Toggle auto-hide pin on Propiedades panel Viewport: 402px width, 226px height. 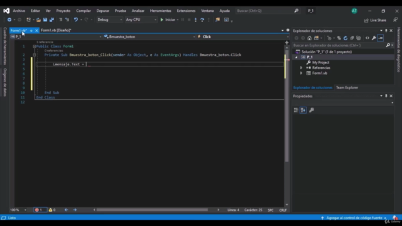[x=386, y=96]
